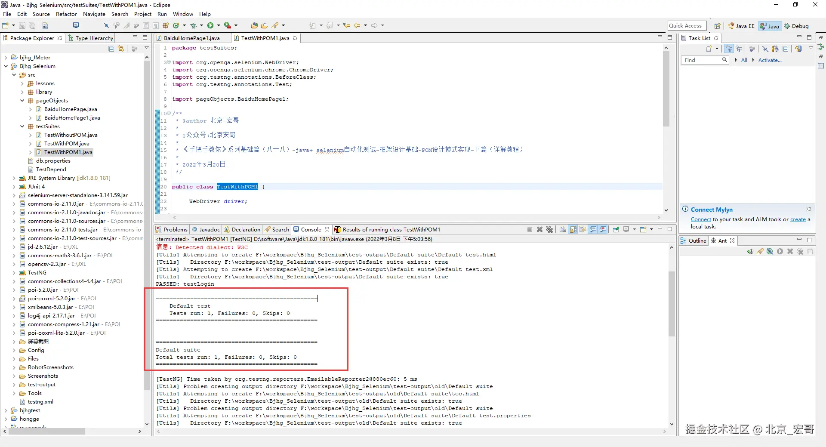This screenshot has width=826, height=447.
Task: Switch to Debug perspective
Action: [x=796, y=26]
